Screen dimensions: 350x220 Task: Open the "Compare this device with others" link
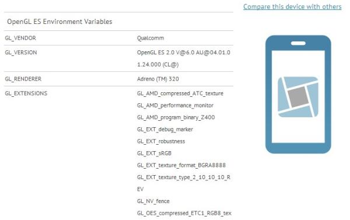[x=292, y=6]
